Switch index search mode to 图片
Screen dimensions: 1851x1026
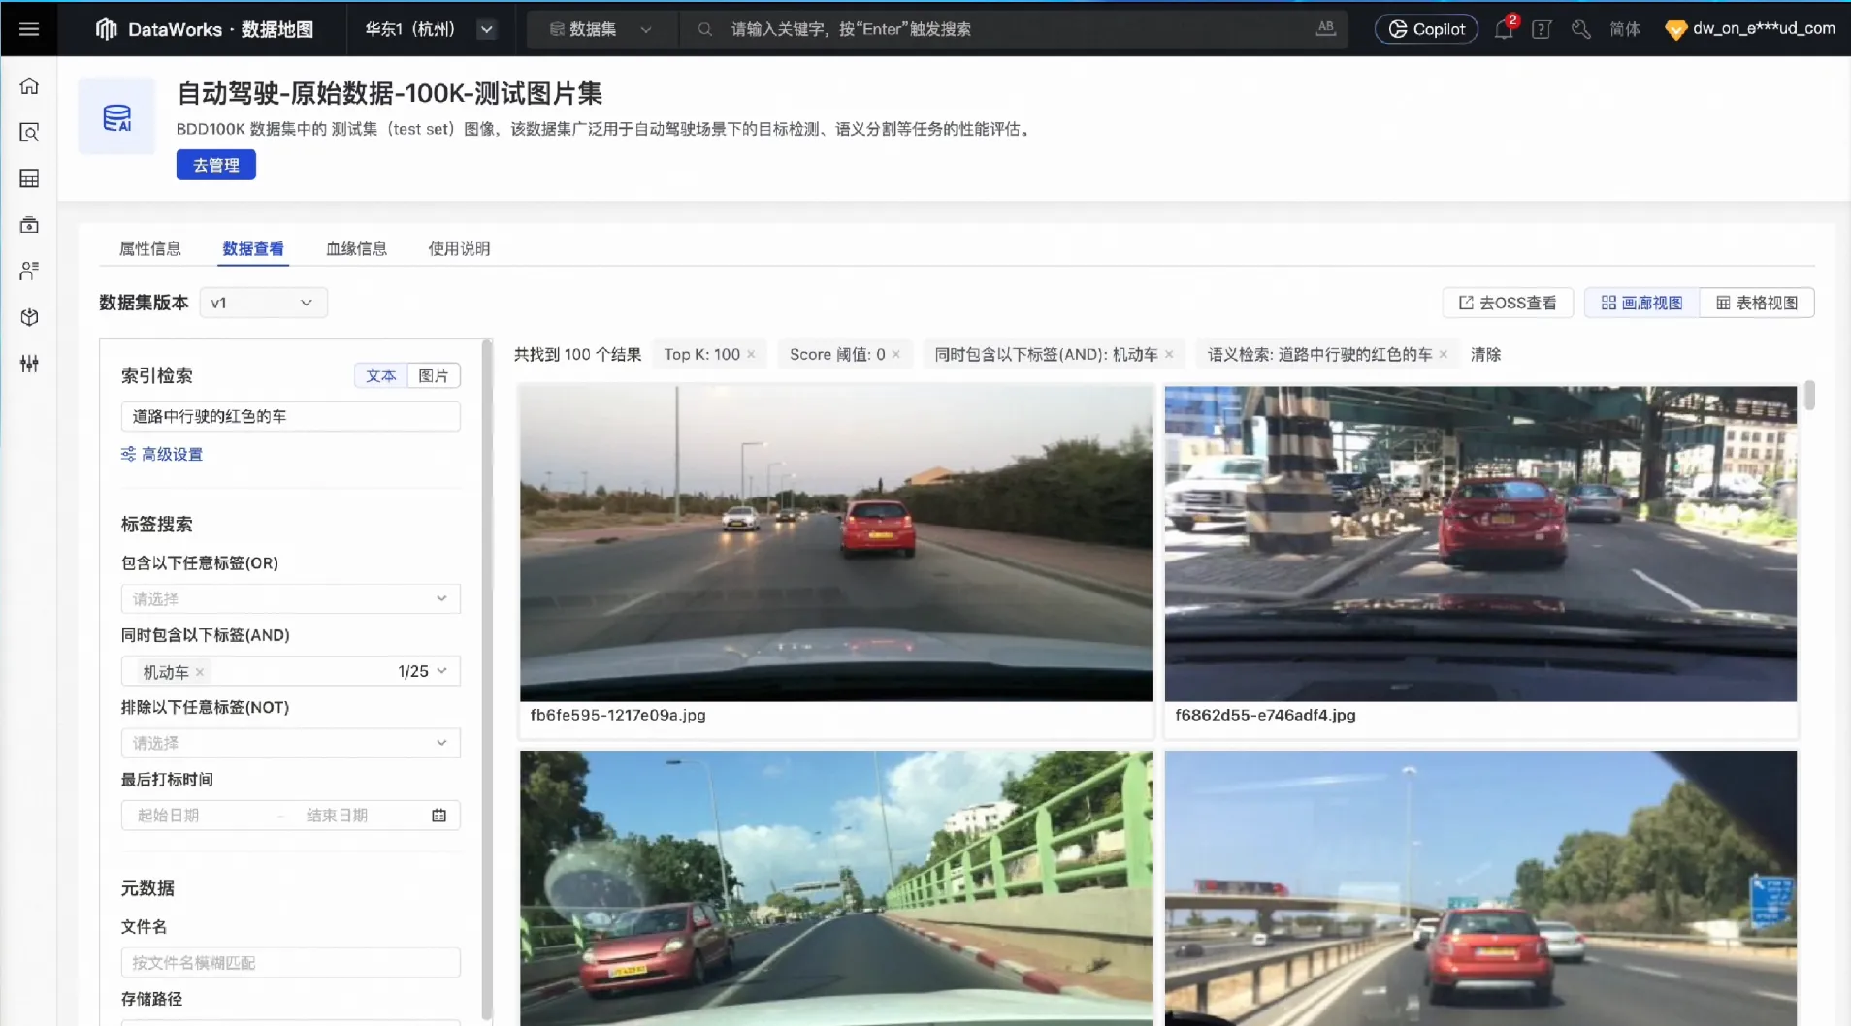[435, 375]
